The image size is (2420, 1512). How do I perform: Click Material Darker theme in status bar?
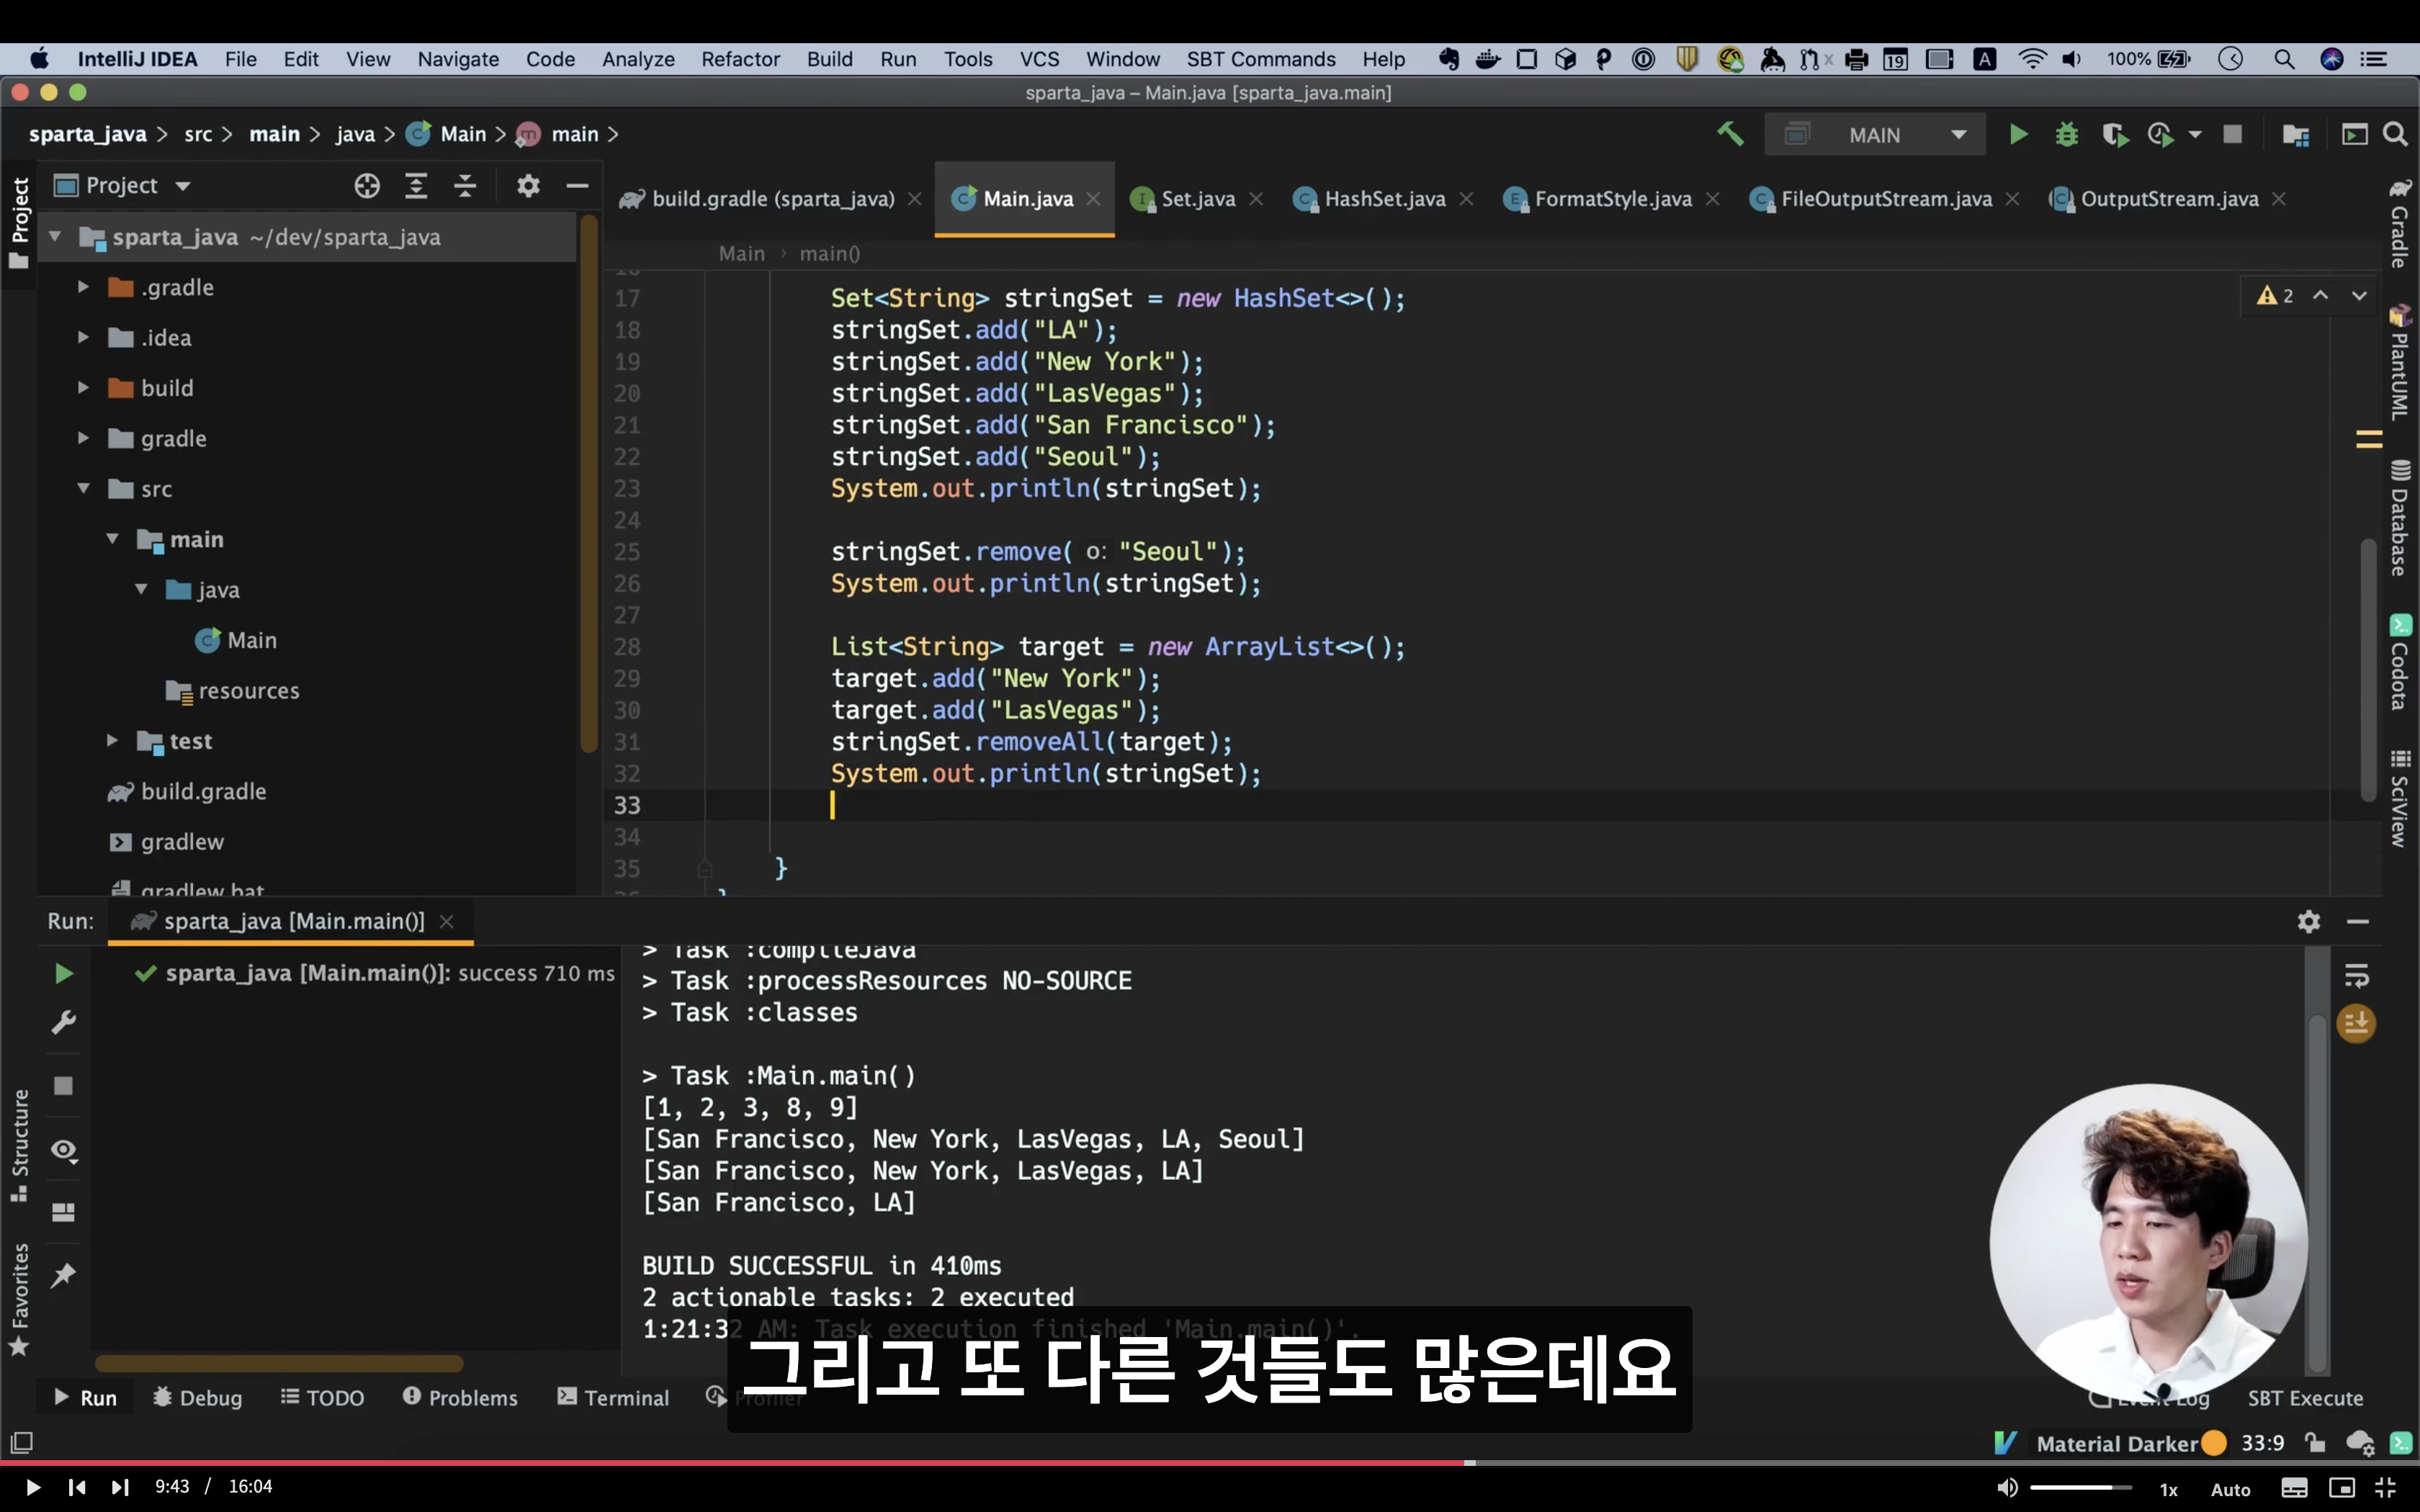(2117, 1444)
